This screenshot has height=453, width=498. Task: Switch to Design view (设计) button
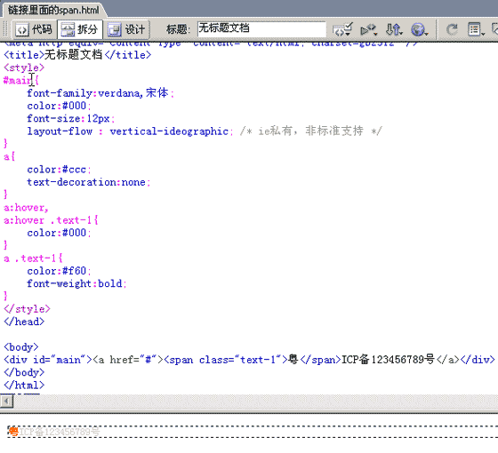click(x=126, y=30)
